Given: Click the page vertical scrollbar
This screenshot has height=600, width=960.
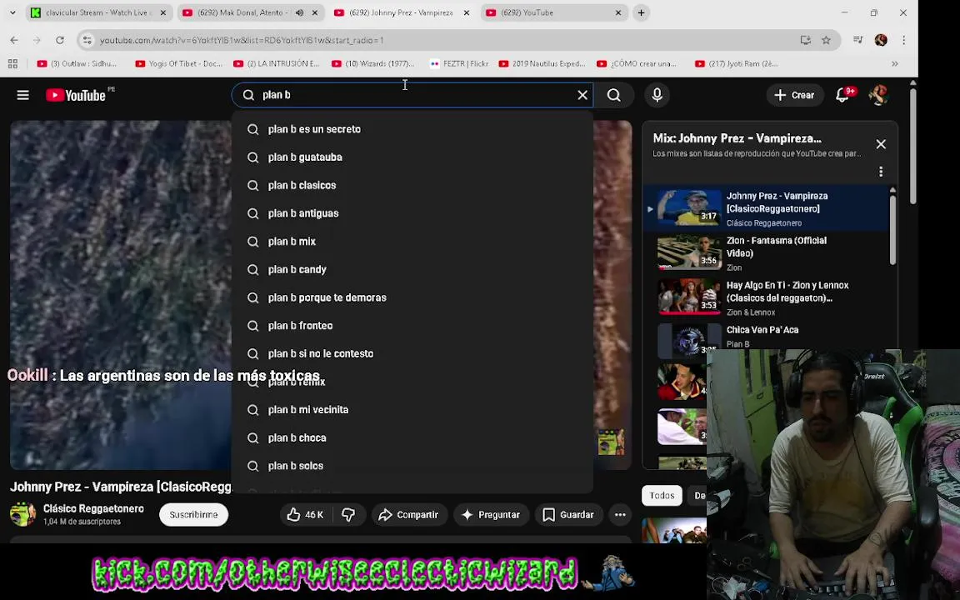Looking at the screenshot, I should [912, 146].
